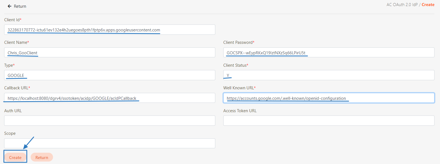Image resolution: width=440 pixels, height=164 pixels.
Task: Focus the empty Access Token URL field
Action: (328, 121)
